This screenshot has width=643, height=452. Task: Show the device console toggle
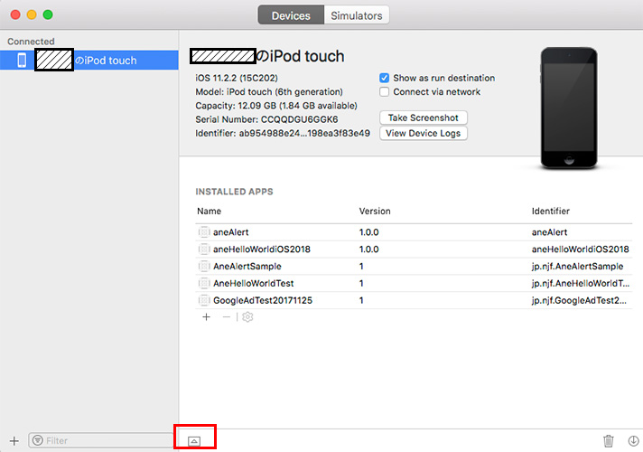194,441
